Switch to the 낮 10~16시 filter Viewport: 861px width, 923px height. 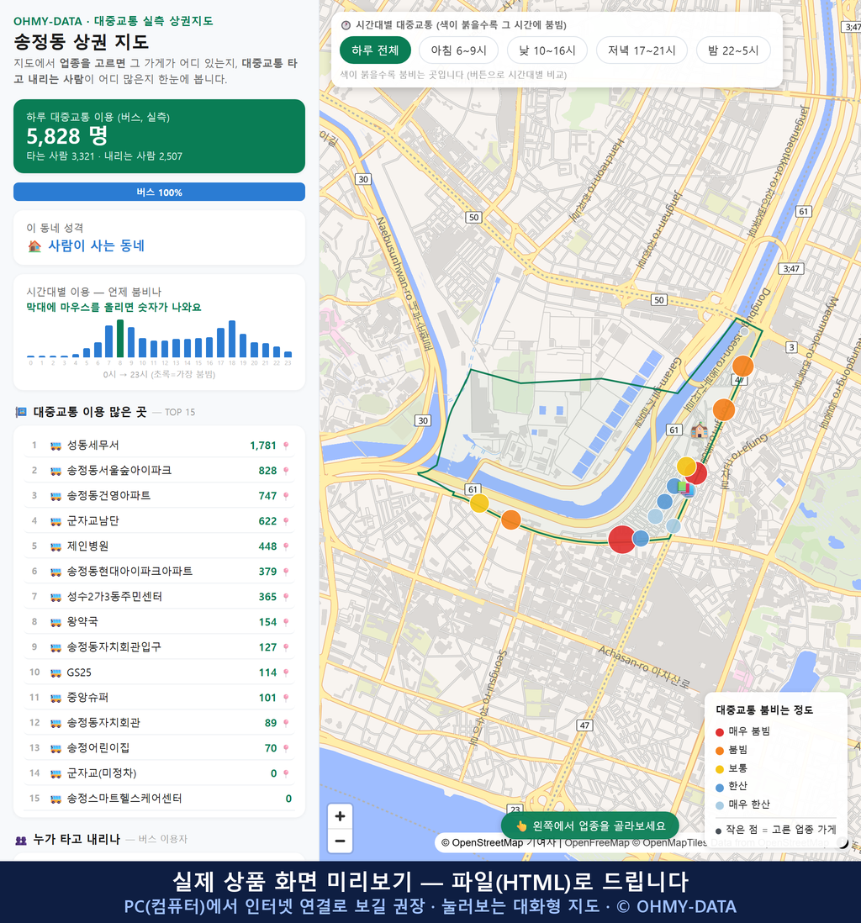pos(547,50)
